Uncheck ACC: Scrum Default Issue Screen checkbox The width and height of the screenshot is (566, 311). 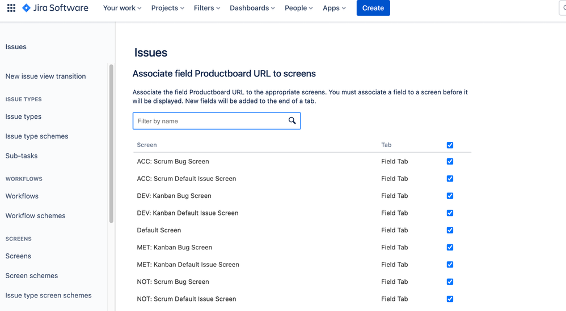click(x=450, y=179)
